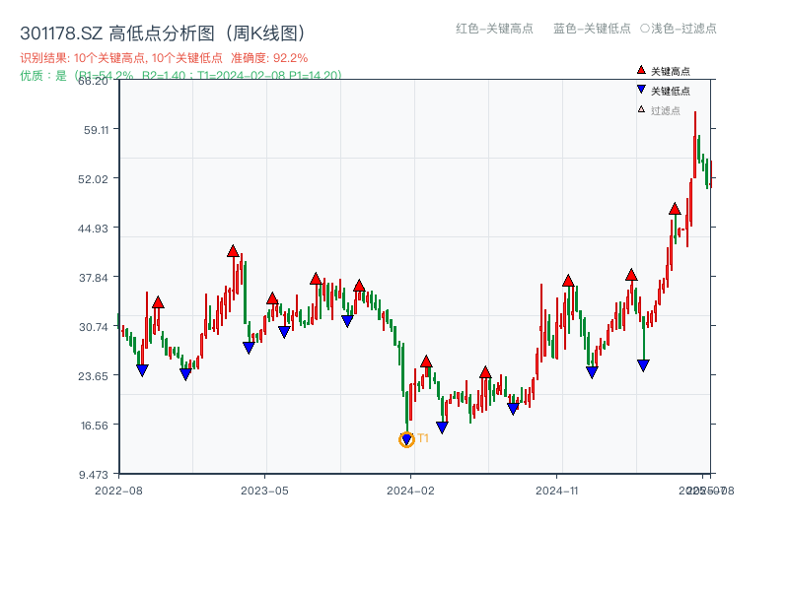
Task: Click the 23.65 y-axis label
Action: [x=93, y=376]
